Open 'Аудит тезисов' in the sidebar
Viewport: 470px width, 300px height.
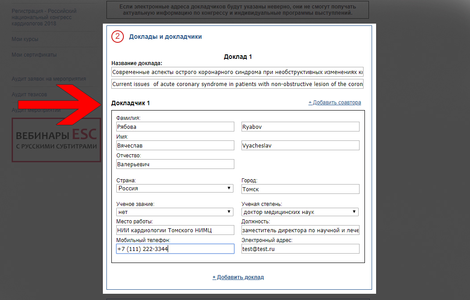point(29,95)
